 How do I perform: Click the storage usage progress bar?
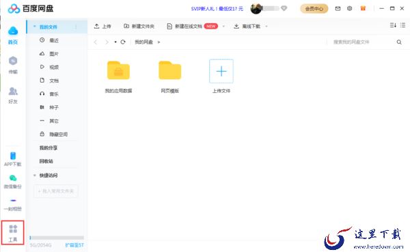(x=57, y=238)
